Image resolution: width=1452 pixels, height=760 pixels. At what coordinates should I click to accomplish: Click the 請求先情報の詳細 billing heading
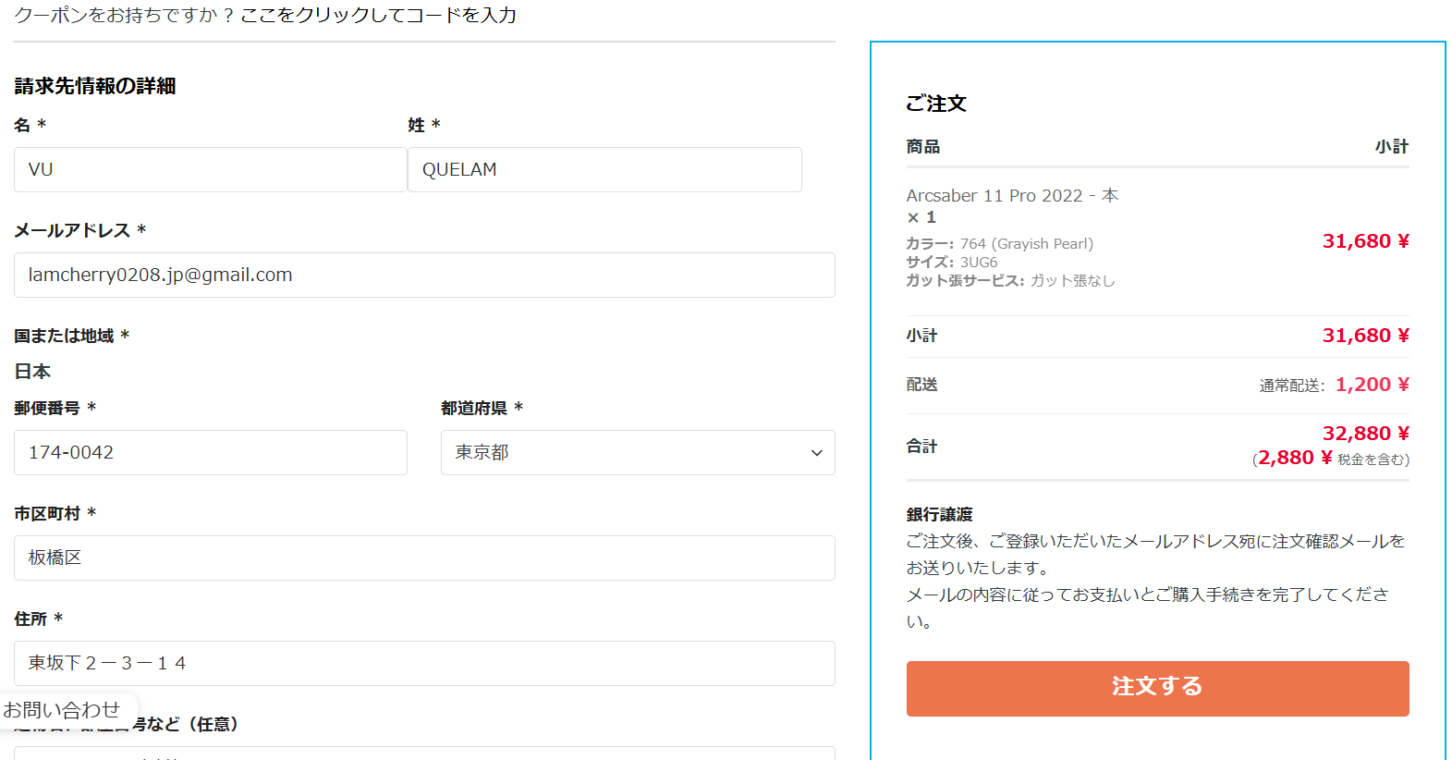[x=95, y=86]
